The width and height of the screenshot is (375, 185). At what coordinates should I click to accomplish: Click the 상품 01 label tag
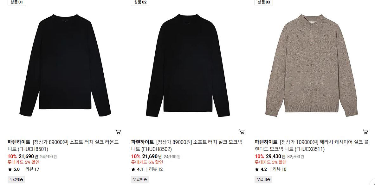pos(16,3)
